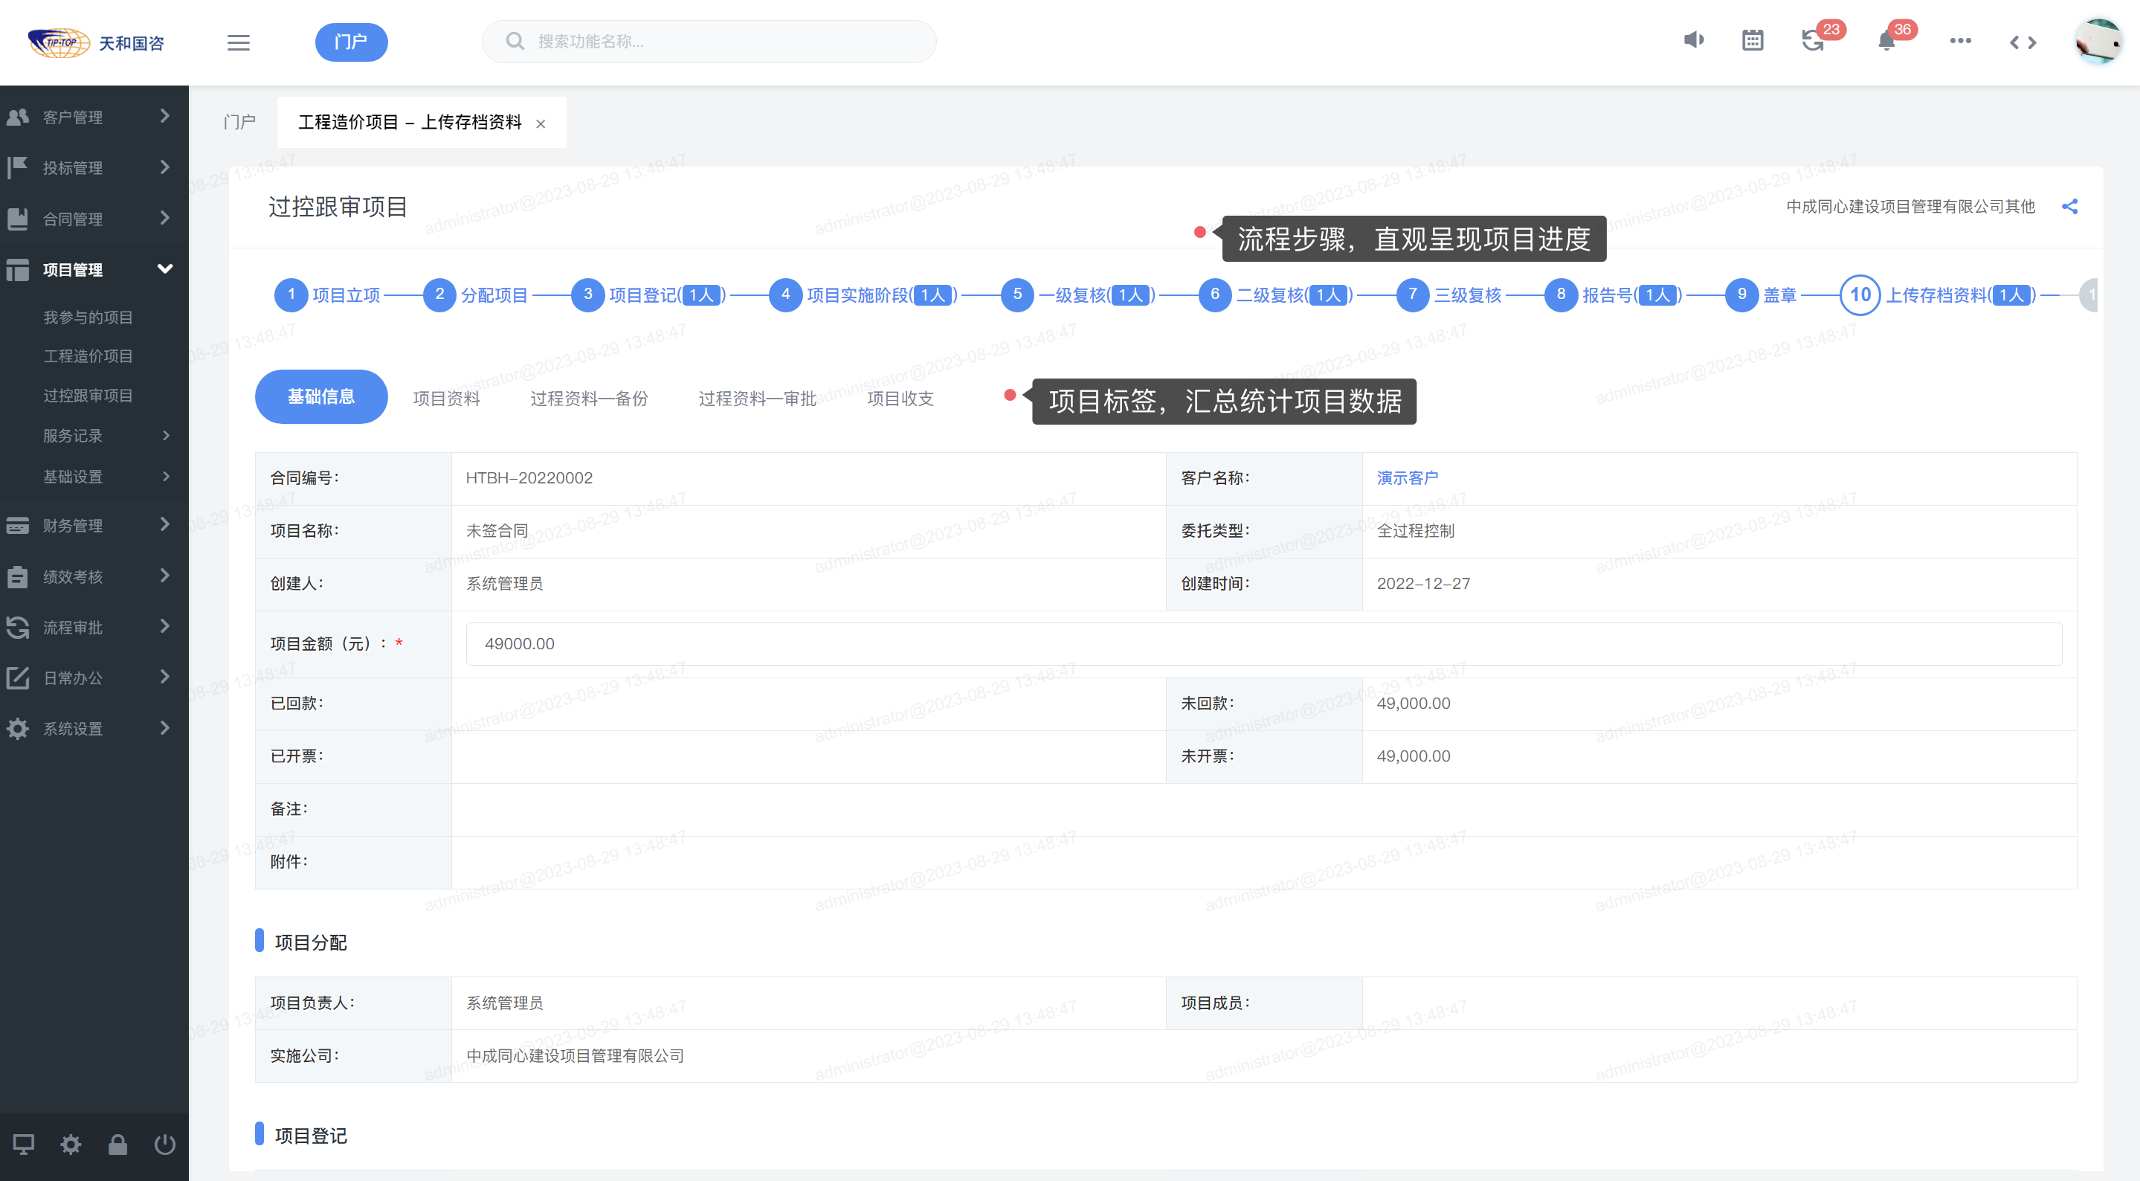Select step 8 报告号

click(x=1613, y=295)
